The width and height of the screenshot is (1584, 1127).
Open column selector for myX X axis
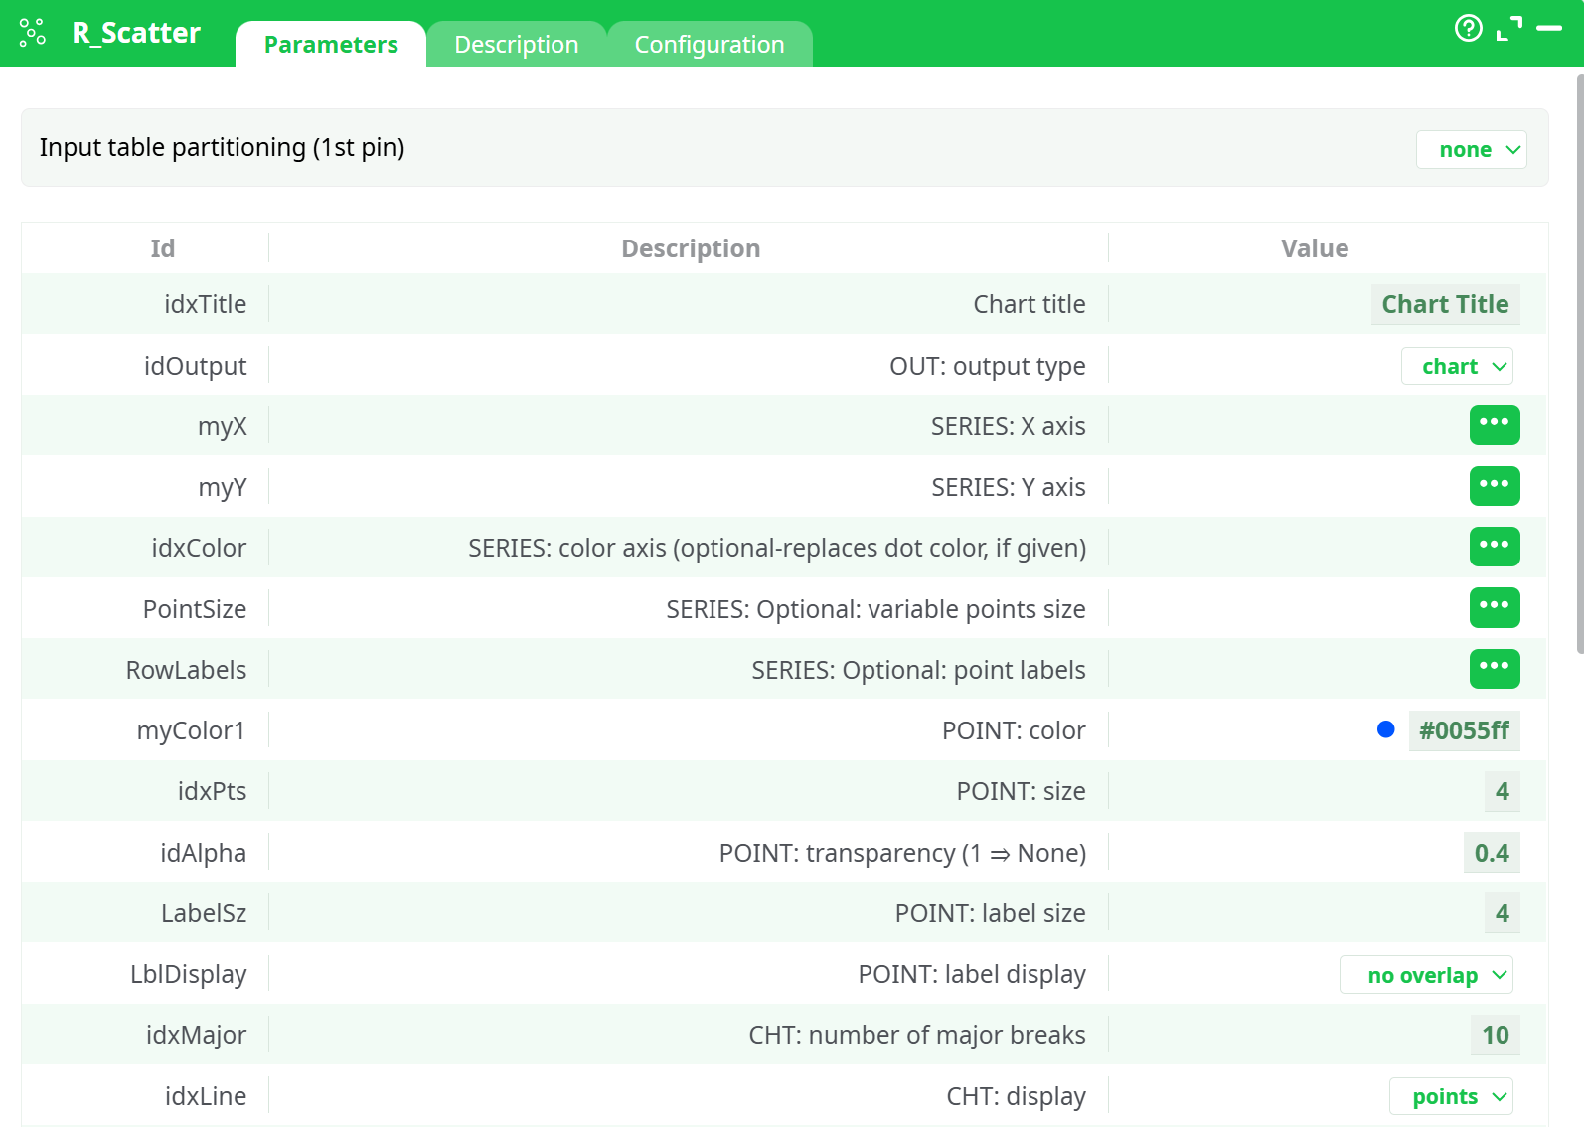pyautogui.click(x=1494, y=425)
